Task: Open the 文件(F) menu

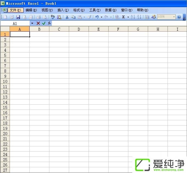Action: coord(15,10)
